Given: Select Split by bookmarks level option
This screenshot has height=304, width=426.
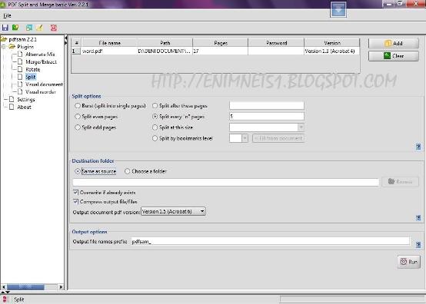Looking at the screenshot, I should click(155, 138).
